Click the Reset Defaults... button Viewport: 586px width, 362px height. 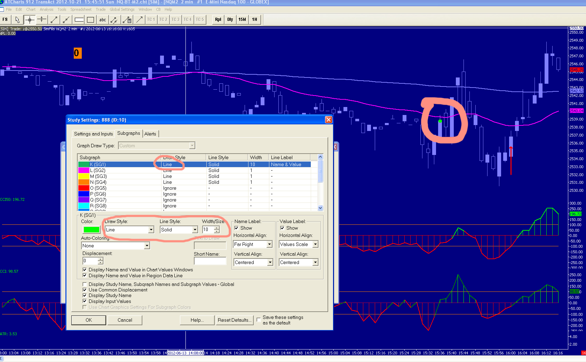(x=235, y=320)
